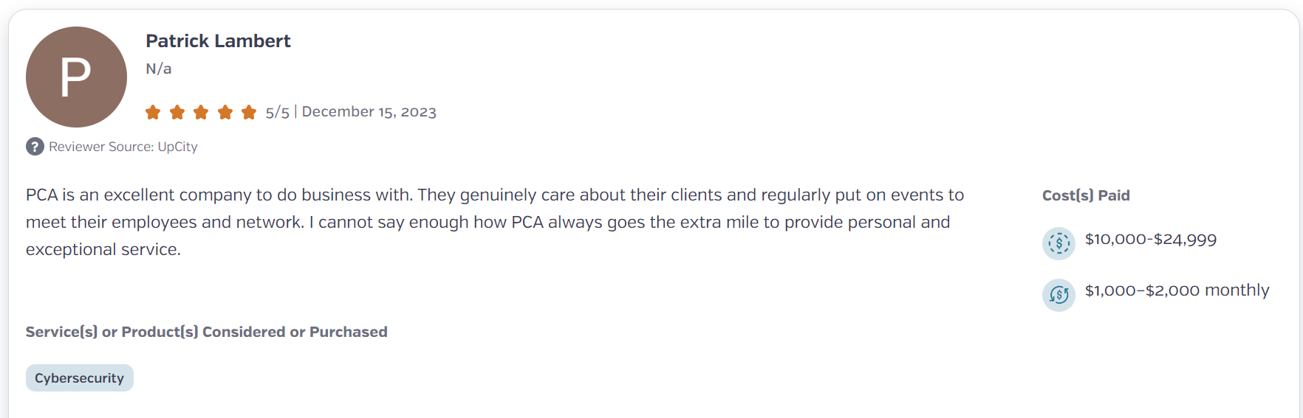Click the Cost(s) Paid heading
The height and width of the screenshot is (418, 1303).
[x=1086, y=195]
